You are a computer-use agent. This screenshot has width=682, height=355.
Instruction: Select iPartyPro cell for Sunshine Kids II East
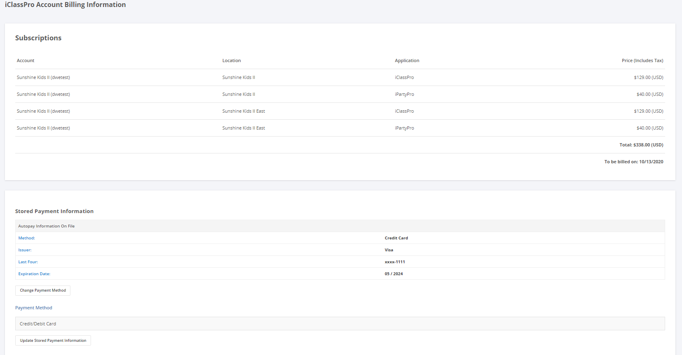coord(404,128)
